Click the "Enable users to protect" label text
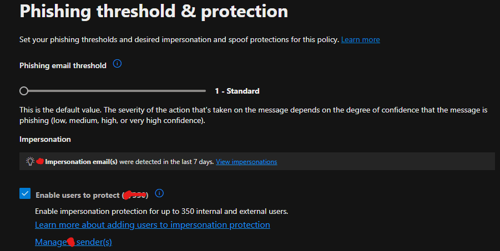500x251 pixels. click(78, 195)
